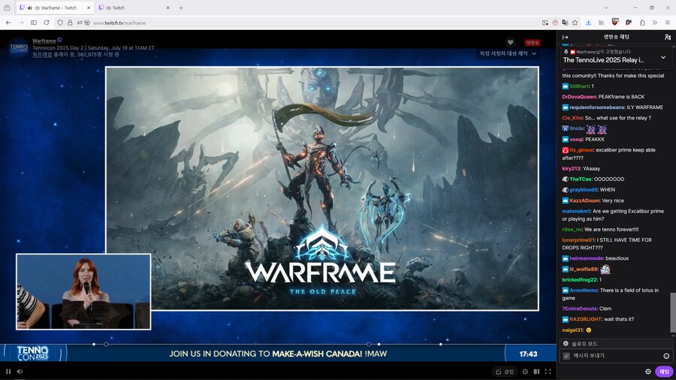Open chat settings gear
The image size is (676, 380).
[x=648, y=372]
